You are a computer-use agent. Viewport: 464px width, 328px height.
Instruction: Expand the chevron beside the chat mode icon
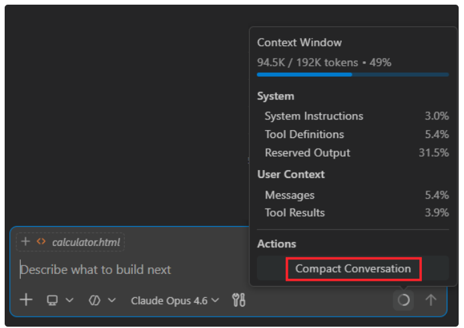(x=111, y=301)
